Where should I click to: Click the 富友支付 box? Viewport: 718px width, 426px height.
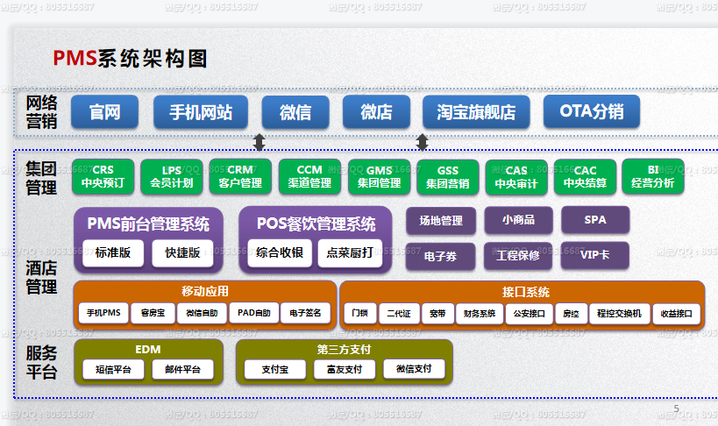[x=345, y=369]
